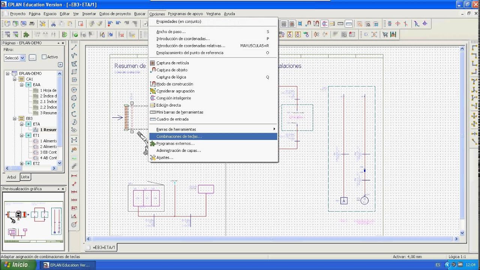The width and height of the screenshot is (480, 270).
Task: Switch to the Lista tab
Action: point(25,177)
